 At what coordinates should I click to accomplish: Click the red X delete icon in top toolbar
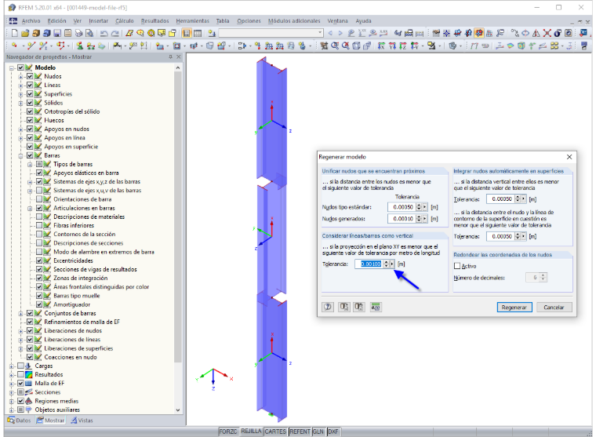pyautogui.click(x=547, y=33)
